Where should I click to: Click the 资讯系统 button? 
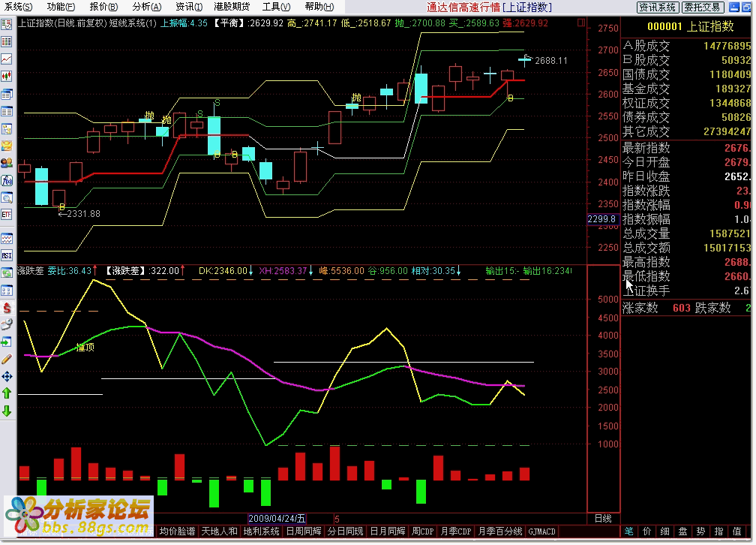(x=658, y=8)
